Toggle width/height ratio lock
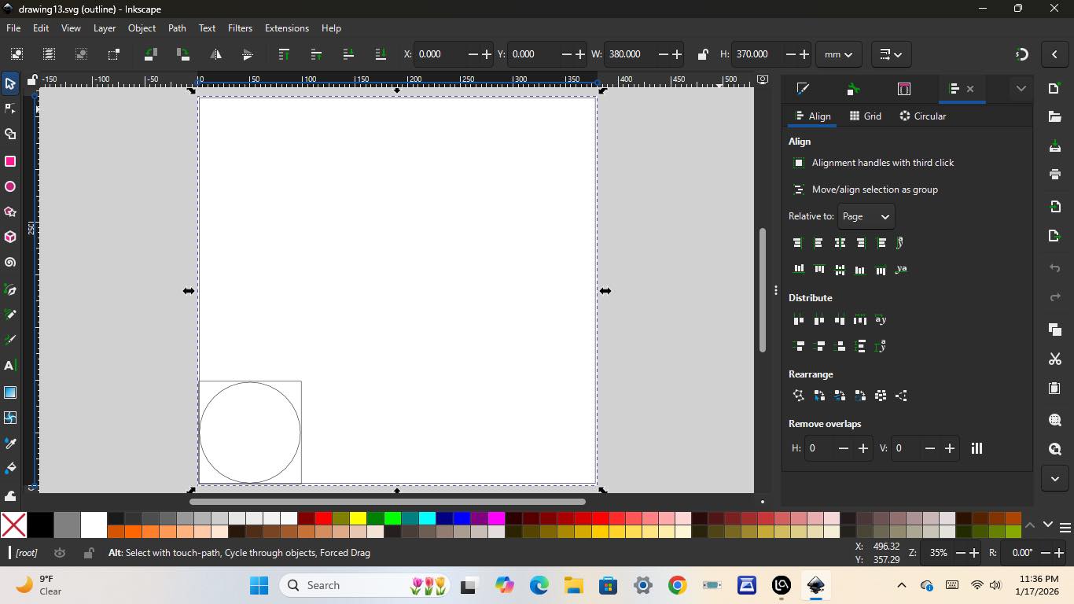This screenshot has width=1074, height=604. coord(703,54)
